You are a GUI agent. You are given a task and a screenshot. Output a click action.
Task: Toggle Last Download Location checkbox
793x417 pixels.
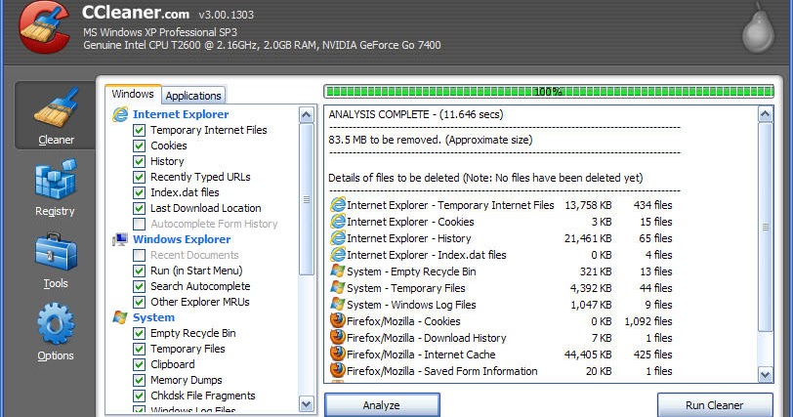click(x=139, y=209)
